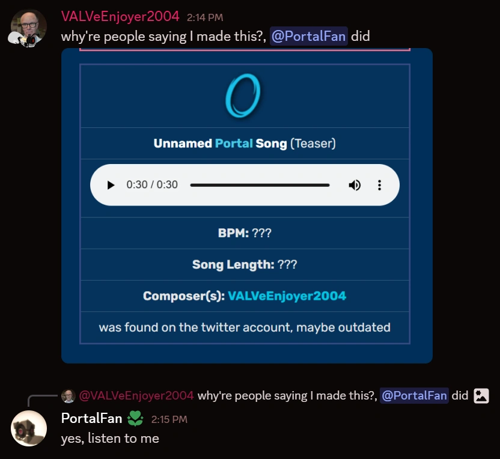Mute the audio player volume

(x=355, y=185)
